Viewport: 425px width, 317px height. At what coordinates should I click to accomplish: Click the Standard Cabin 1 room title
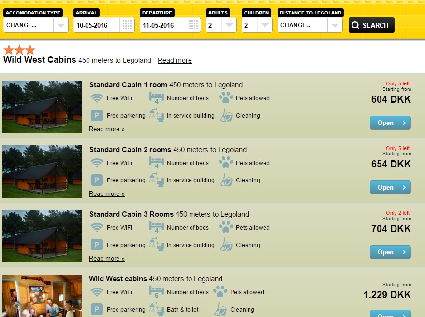point(128,85)
